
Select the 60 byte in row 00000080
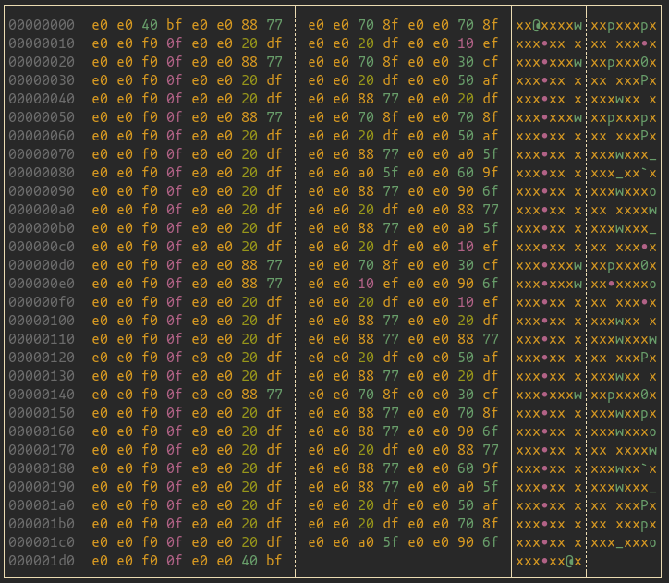click(x=465, y=173)
